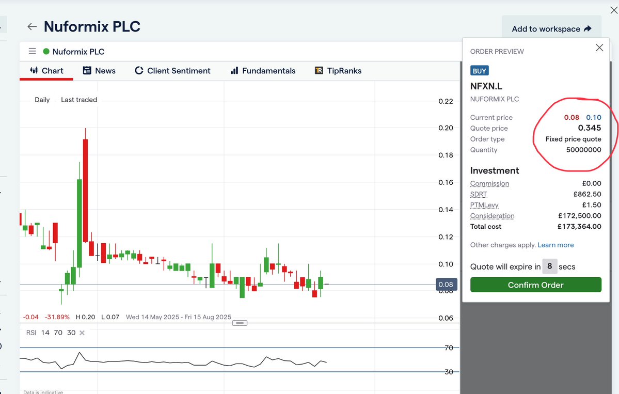Screen dimensions: 619x394
Task: Click the Quote price value 0.345
Action: click(x=590, y=128)
